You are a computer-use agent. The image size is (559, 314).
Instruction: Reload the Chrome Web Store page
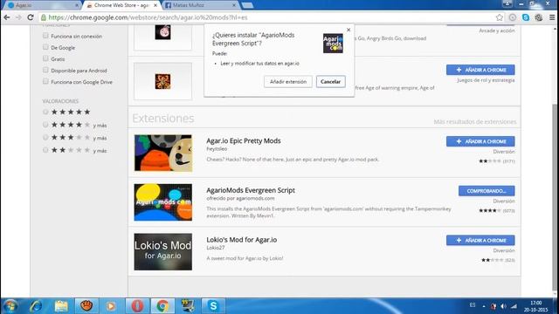click(31, 17)
